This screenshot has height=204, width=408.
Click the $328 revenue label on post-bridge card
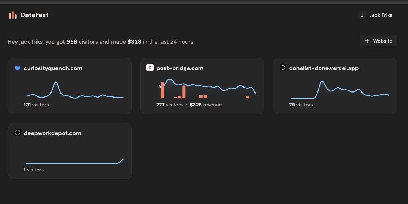[205, 105]
